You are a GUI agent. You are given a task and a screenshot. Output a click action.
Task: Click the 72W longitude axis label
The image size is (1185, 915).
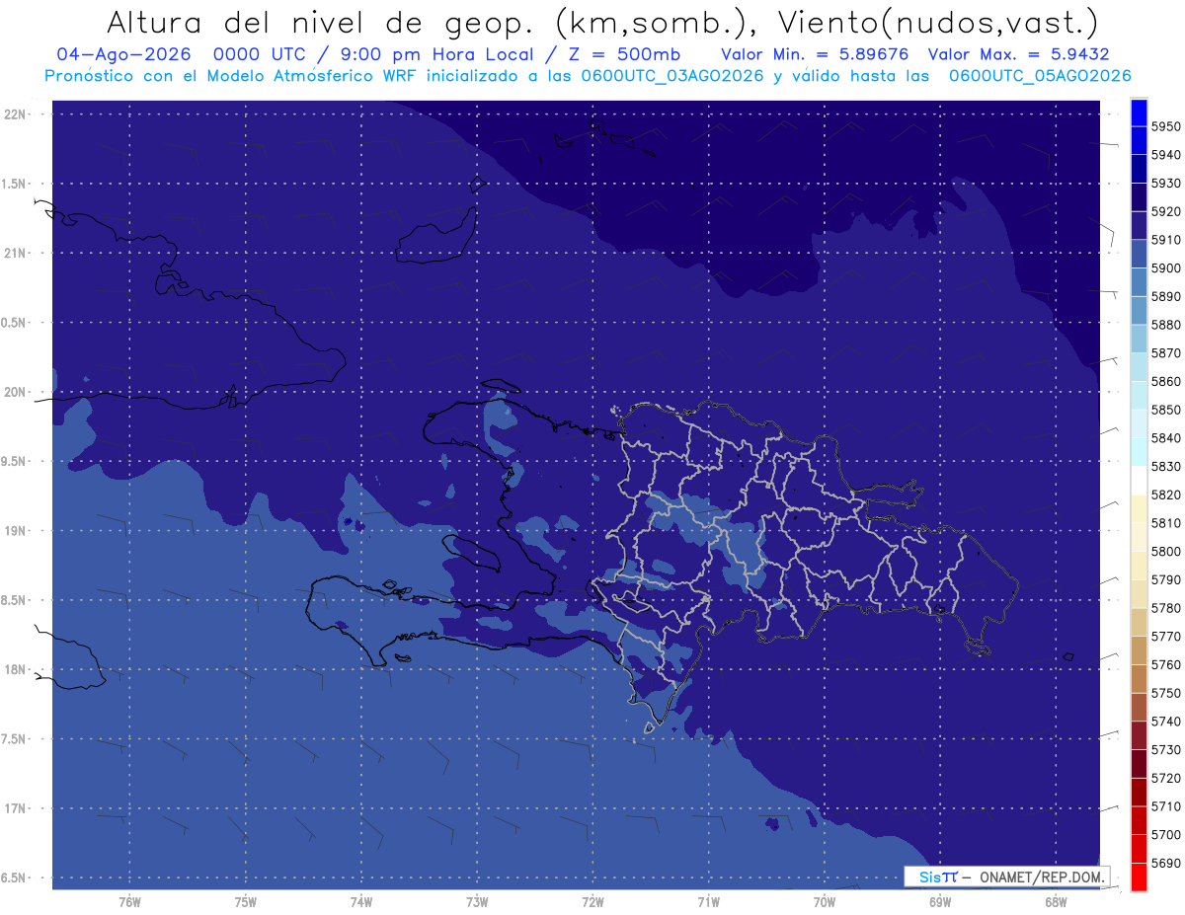coord(592,902)
